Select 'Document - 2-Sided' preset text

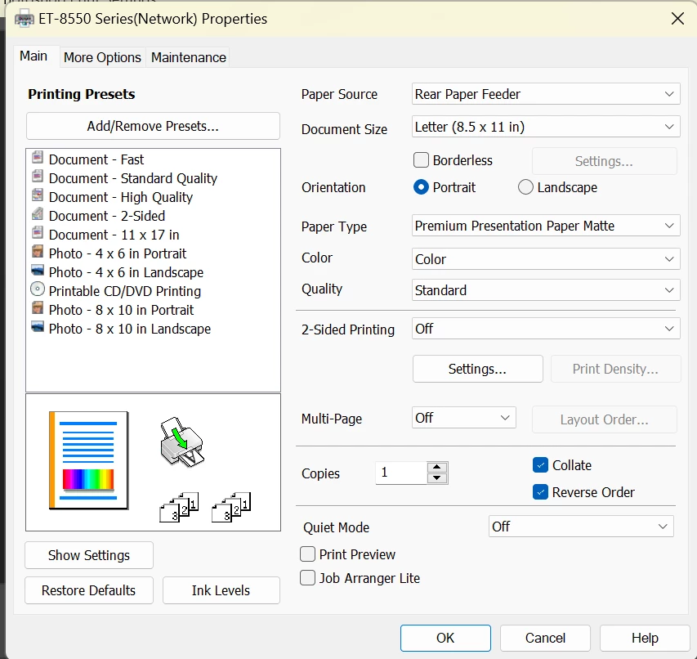click(x=107, y=216)
